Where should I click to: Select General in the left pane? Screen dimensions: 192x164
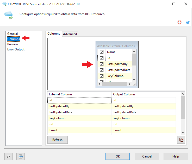13,34
